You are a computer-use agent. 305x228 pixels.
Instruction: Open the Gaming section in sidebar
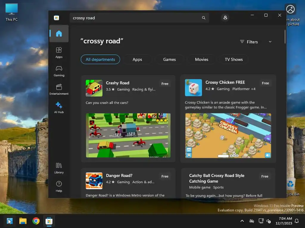(x=59, y=71)
